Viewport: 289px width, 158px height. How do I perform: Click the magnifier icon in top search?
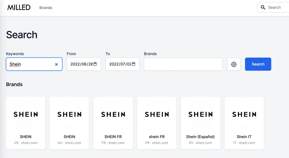263,7
